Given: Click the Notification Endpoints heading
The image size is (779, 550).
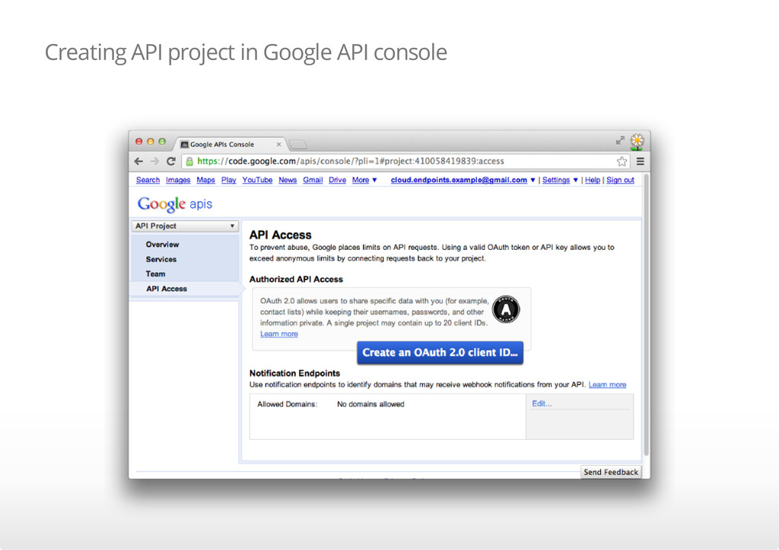Looking at the screenshot, I should coord(294,373).
